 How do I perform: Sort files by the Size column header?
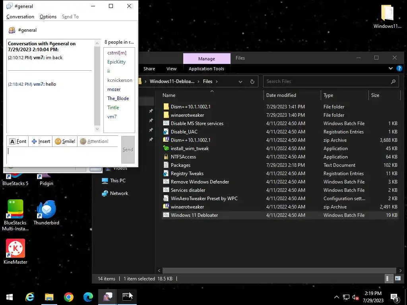click(x=375, y=95)
